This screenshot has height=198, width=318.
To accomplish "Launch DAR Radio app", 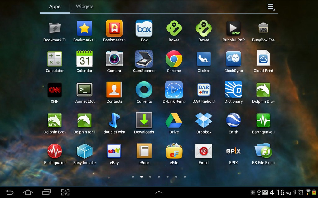I will click(204, 89).
